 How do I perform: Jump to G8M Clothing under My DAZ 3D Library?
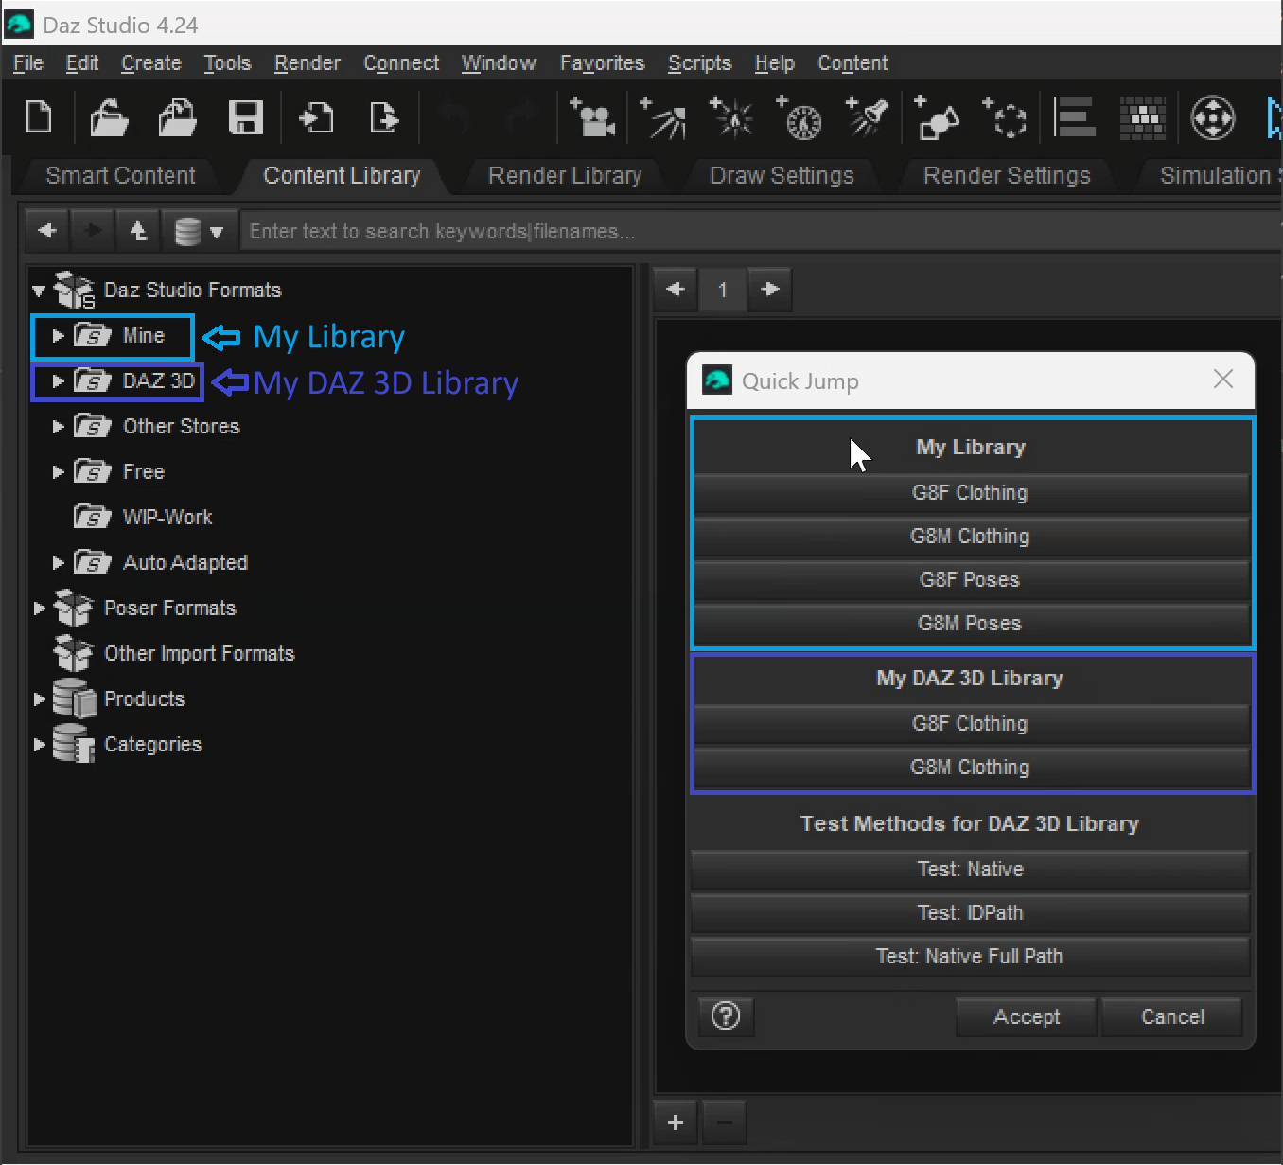point(970,768)
